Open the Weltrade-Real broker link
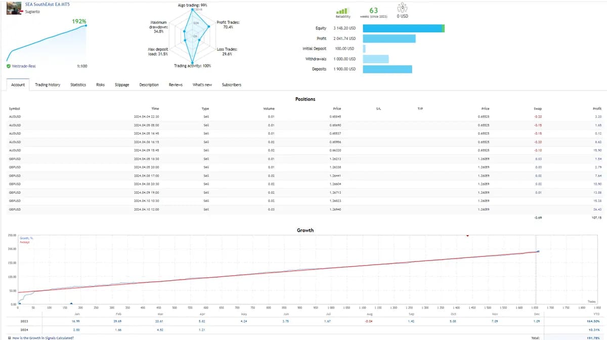607x340 pixels. coord(24,66)
